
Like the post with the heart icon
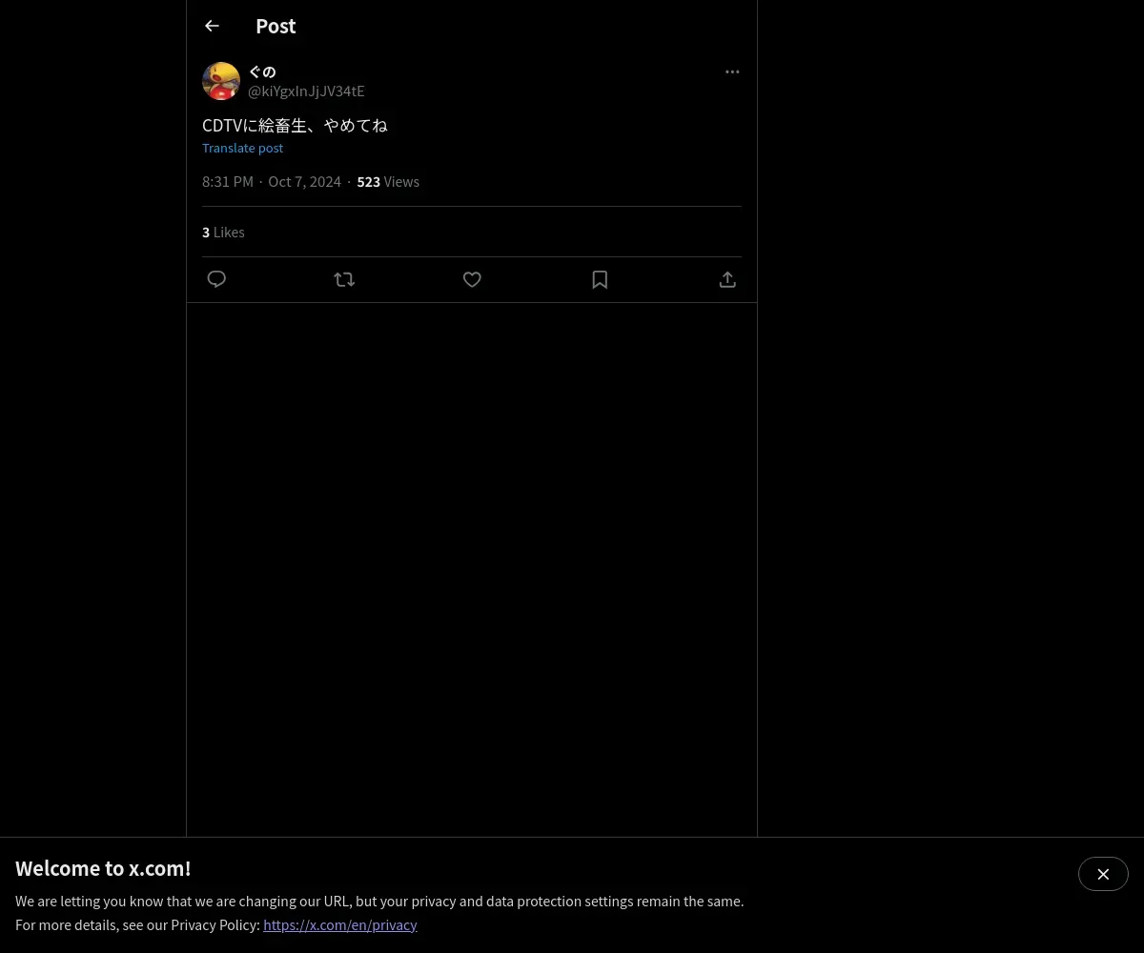[472, 279]
